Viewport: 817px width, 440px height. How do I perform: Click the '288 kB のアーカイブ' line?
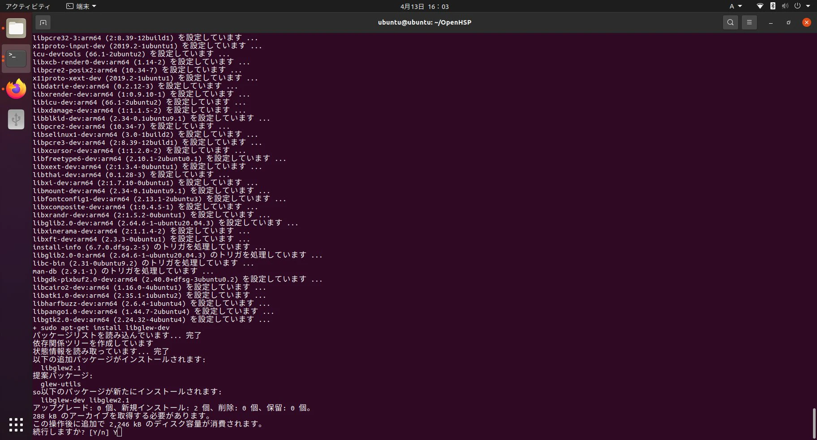pos(122,416)
